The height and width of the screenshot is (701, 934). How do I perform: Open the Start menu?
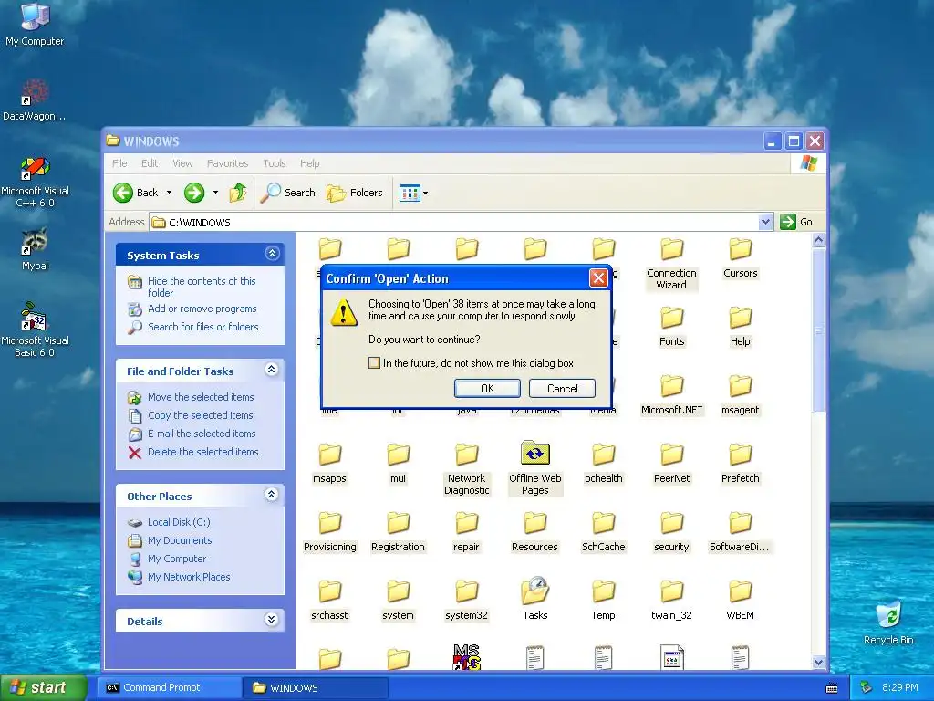[x=44, y=687]
